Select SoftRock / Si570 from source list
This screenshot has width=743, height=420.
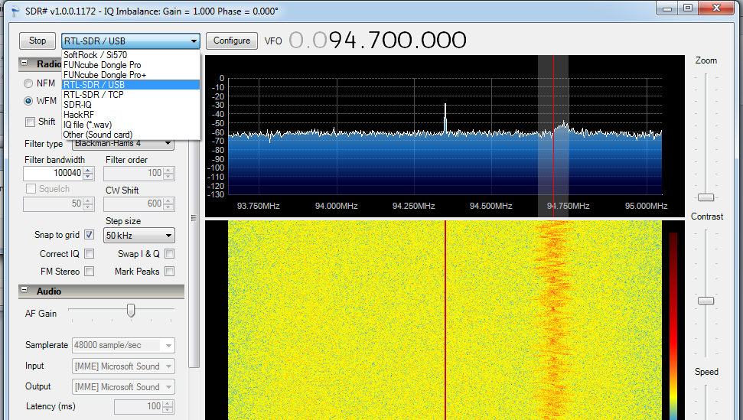[x=131, y=55]
